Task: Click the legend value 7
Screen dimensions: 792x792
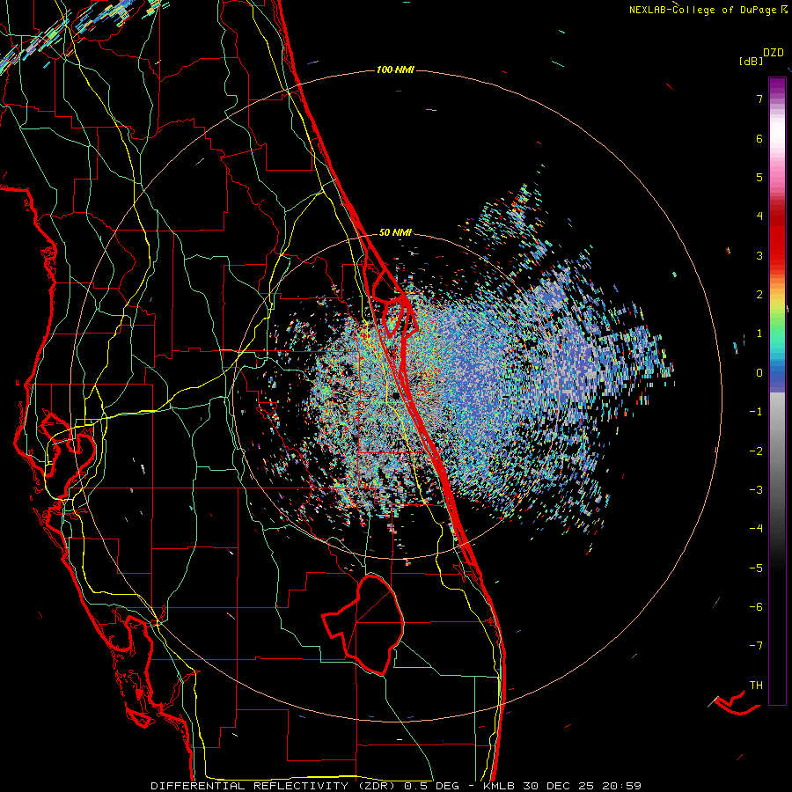Action: (759, 99)
